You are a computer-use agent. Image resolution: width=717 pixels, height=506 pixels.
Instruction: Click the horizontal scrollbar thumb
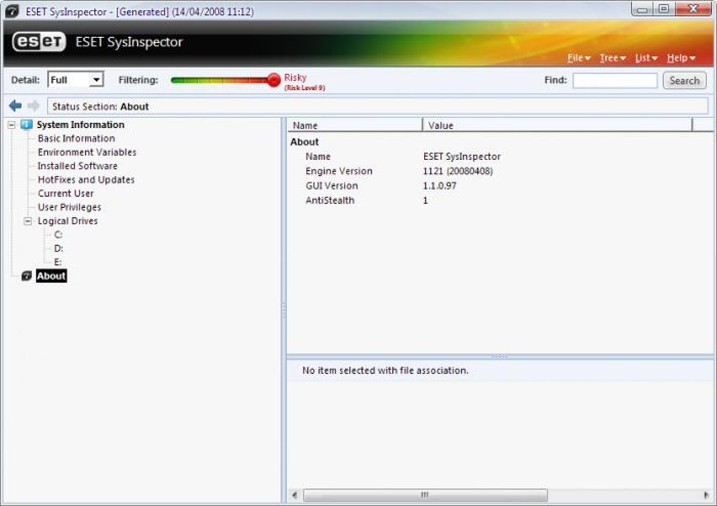(425, 495)
